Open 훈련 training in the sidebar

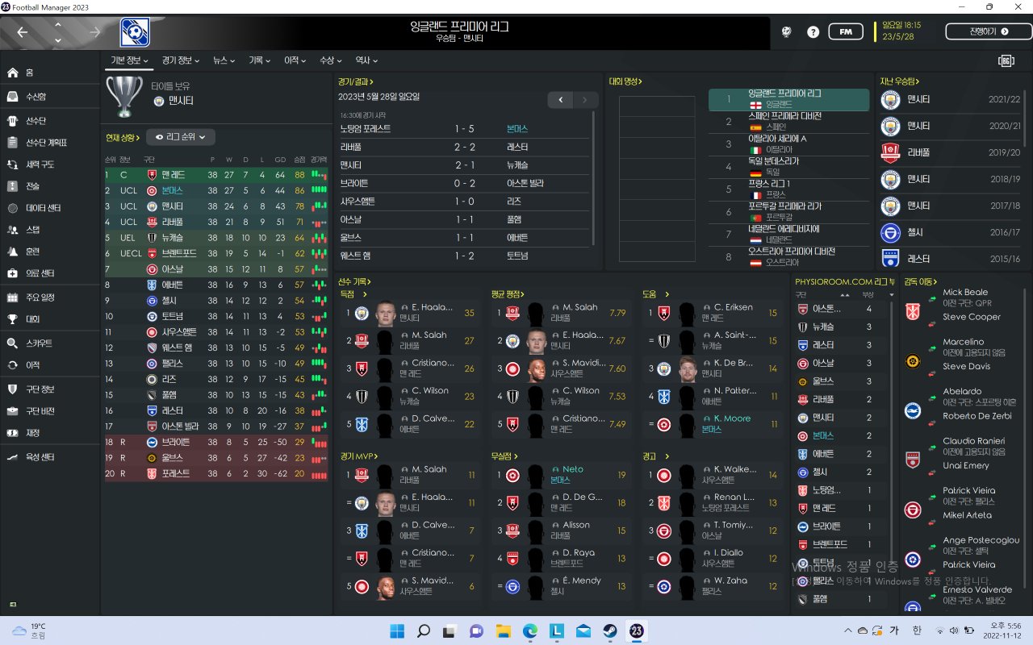[x=50, y=252]
